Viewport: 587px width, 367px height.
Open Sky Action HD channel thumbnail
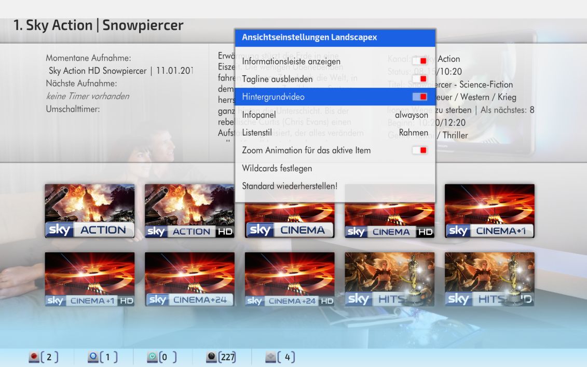click(x=190, y=211)
